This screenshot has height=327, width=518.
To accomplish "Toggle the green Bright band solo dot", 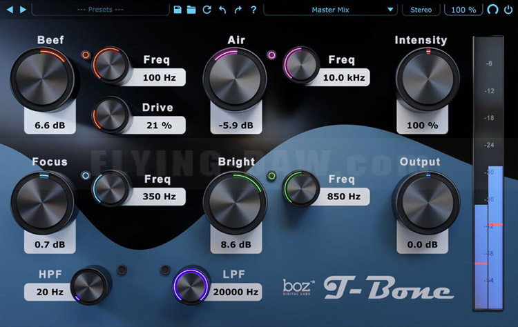I will (271, 175).
